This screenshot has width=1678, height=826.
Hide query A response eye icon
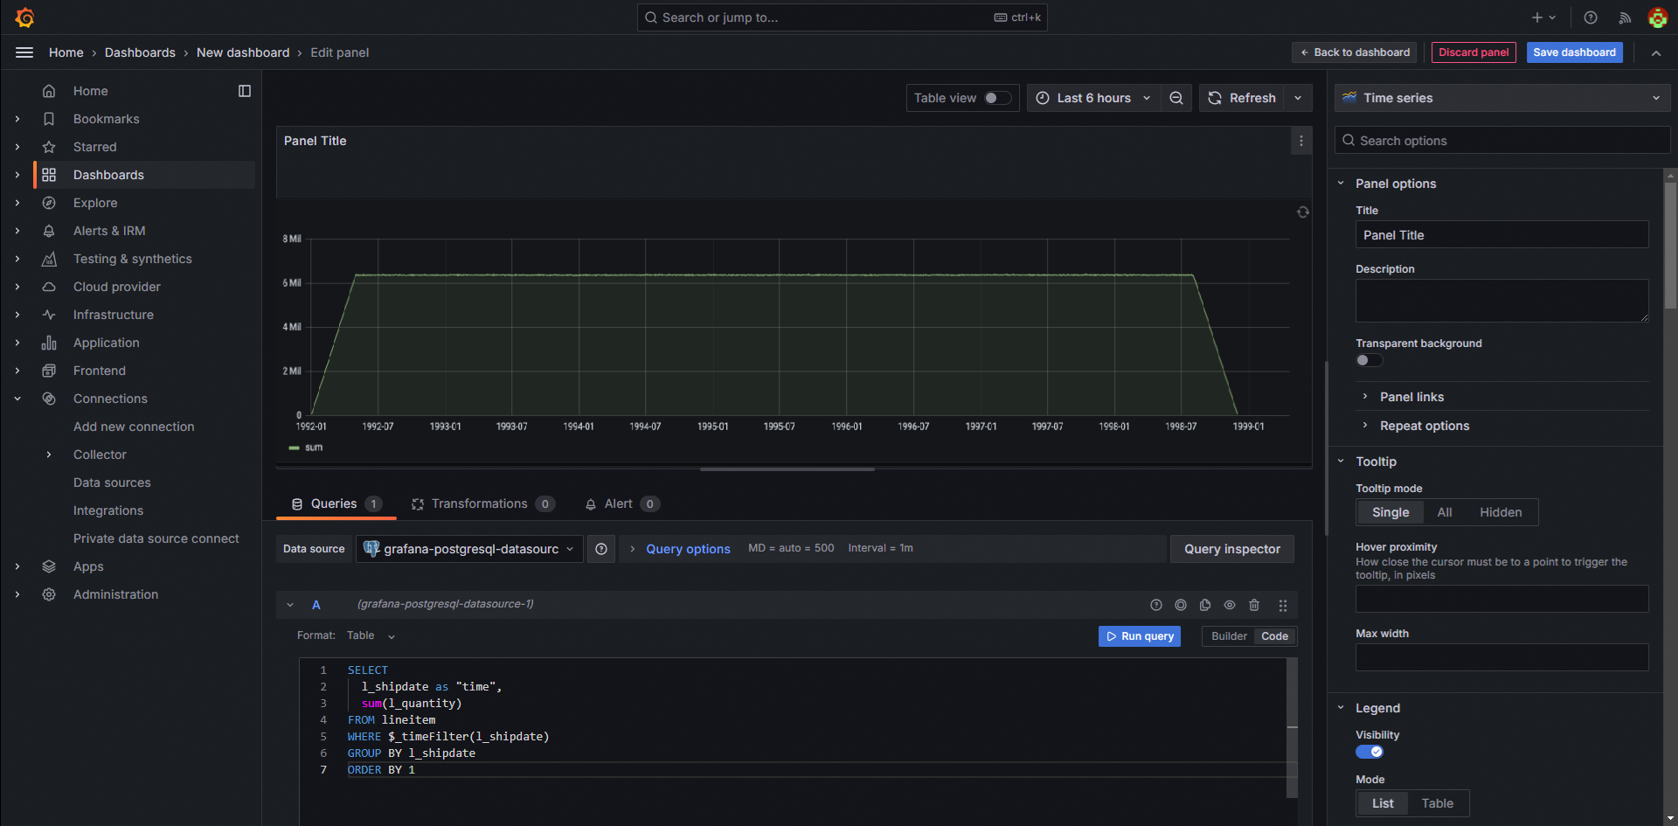point(1230,605)
